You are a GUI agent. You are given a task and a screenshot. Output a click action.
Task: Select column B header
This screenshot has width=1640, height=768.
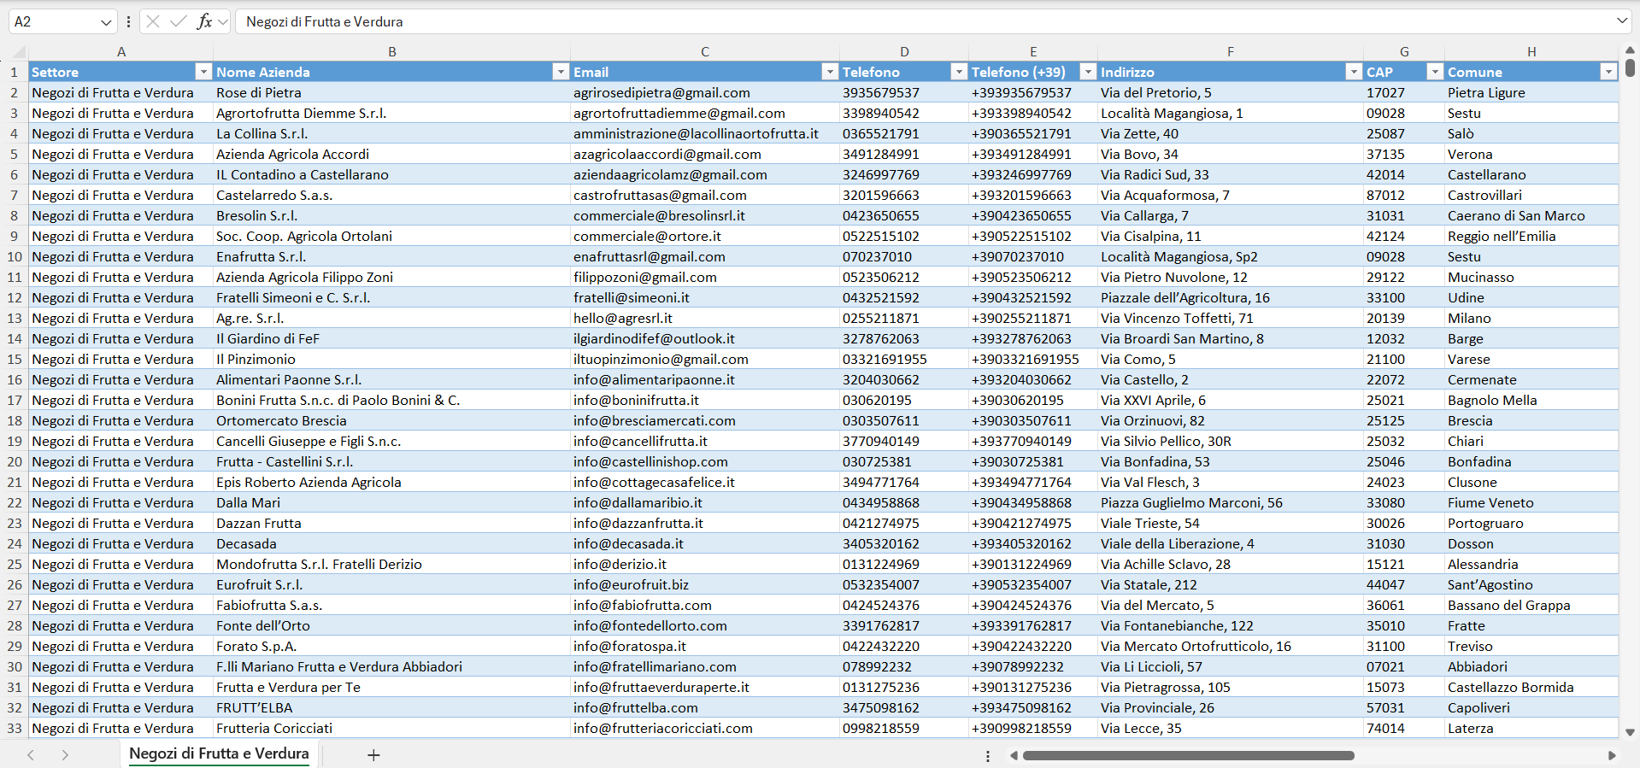click(x=392, y=51)
